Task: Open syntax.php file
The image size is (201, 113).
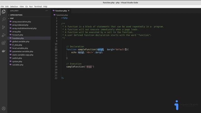Action: (17, 62)
